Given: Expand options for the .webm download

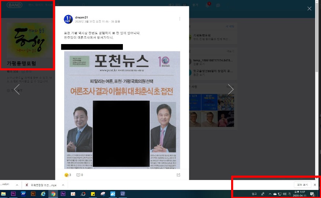Looking at the screenshot, I should click(x=17, y=185).
